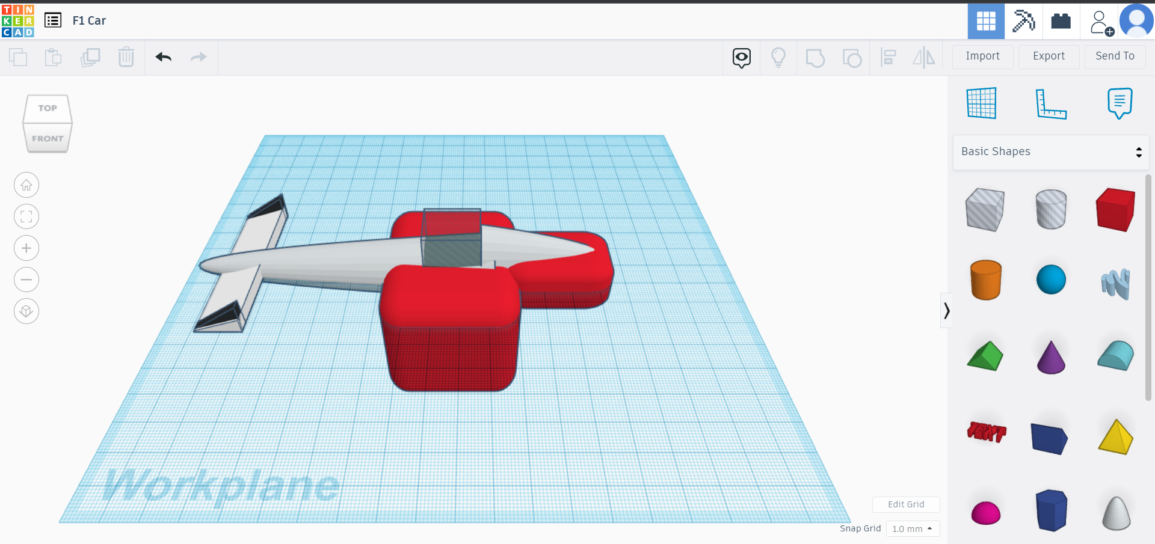This screenshot has height=544, width=1155.
Task: Pick the green Roof shape
Action: 985,356
